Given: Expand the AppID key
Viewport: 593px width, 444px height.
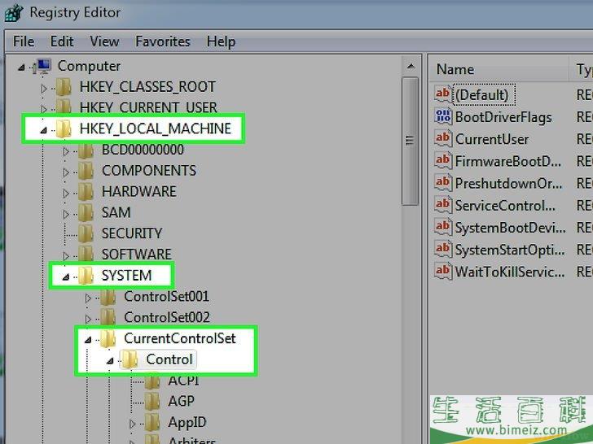Looking at the screenshot, I should (133, 424).
